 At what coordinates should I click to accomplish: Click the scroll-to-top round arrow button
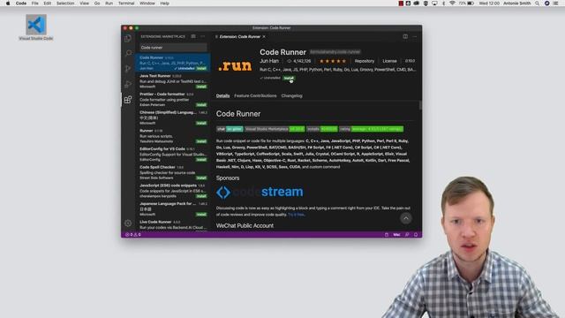coord(406,218)
